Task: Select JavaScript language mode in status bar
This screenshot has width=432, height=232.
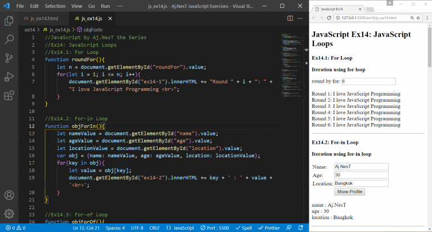Action: pos(180,228)
